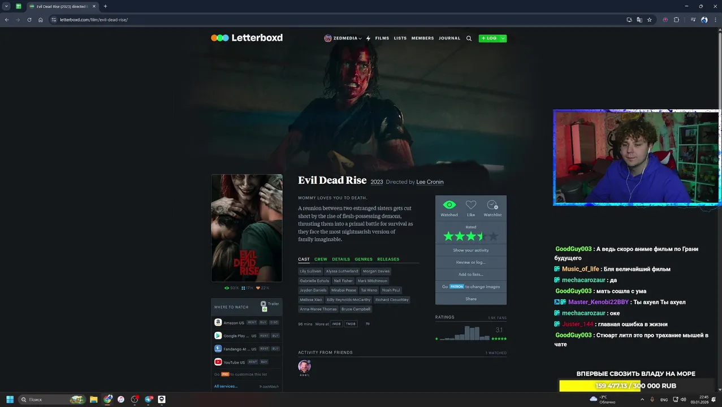722x407 pixels.
Task: Add film to Watchlist
Action: [x=492, y=208]
